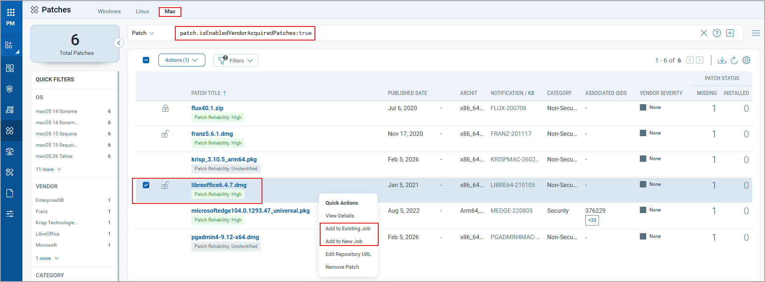Collapse the quick filters side panel
The height and width of the screenshot is (282, 765).
tap(119, 43)
